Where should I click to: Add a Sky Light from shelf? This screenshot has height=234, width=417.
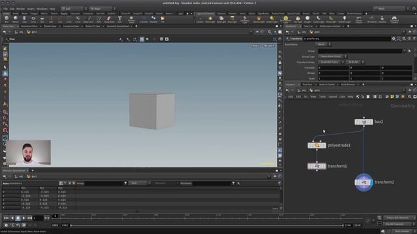coord(298,19)
